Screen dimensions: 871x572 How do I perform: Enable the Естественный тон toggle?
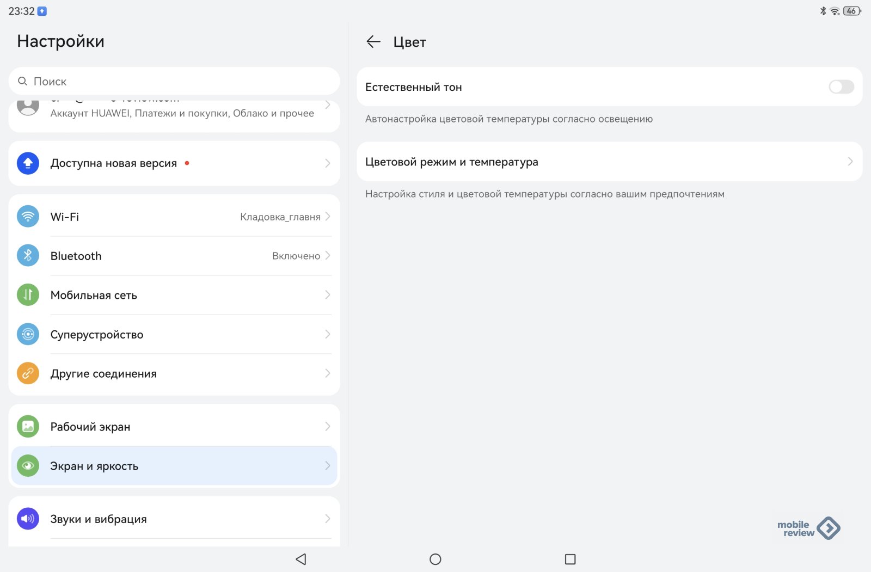click(841, 87)
